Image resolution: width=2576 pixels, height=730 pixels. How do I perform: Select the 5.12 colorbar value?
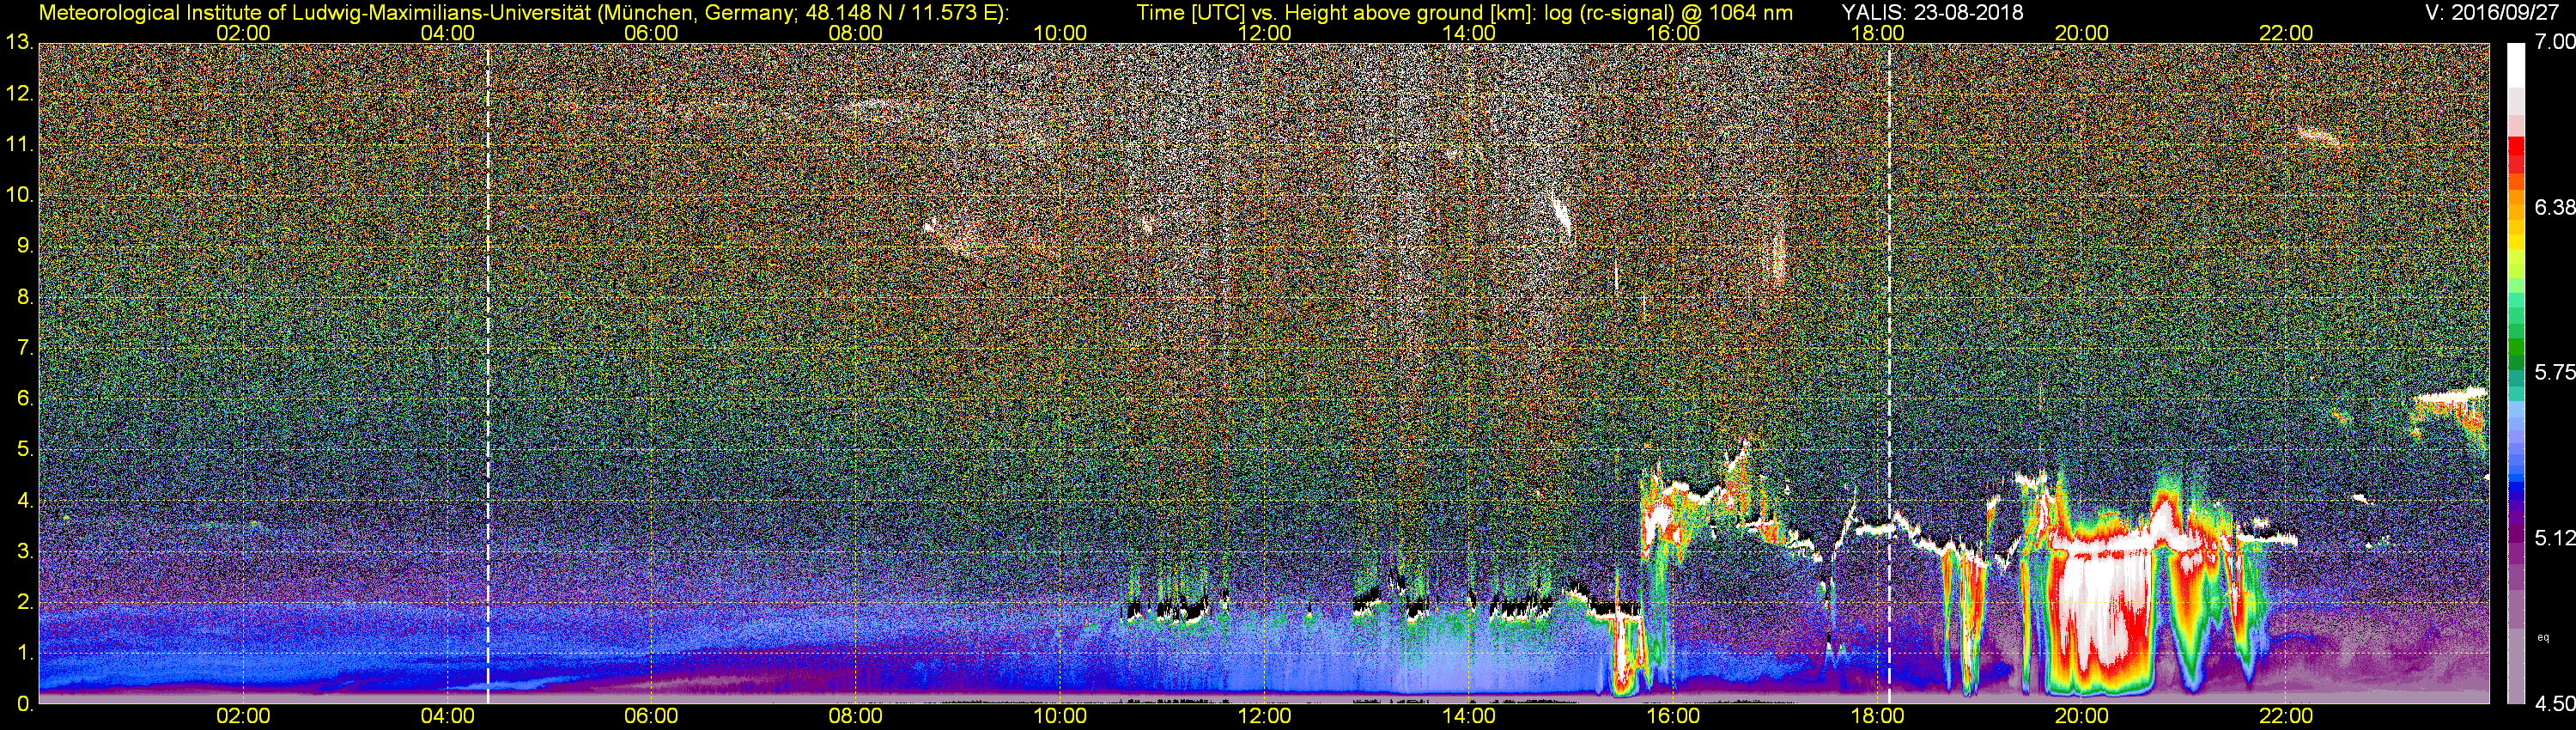point(2554,538)
